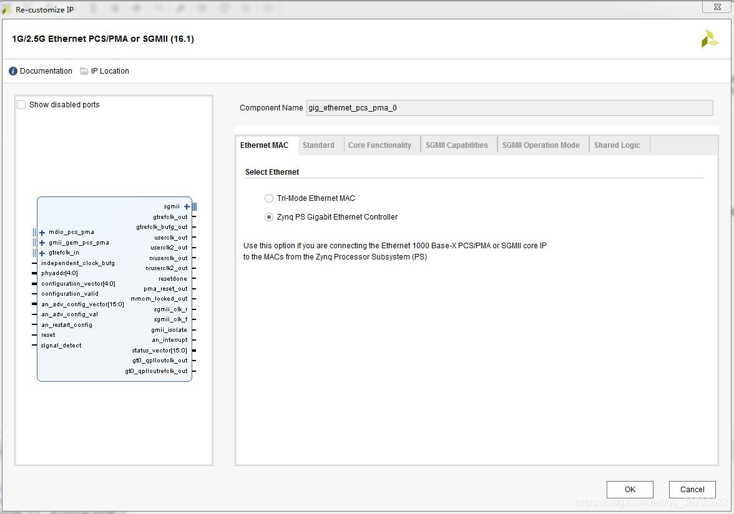Viewport: 734px width, 514px height.
Task: Close the Re-customize IP dialog
Action: 717,7
